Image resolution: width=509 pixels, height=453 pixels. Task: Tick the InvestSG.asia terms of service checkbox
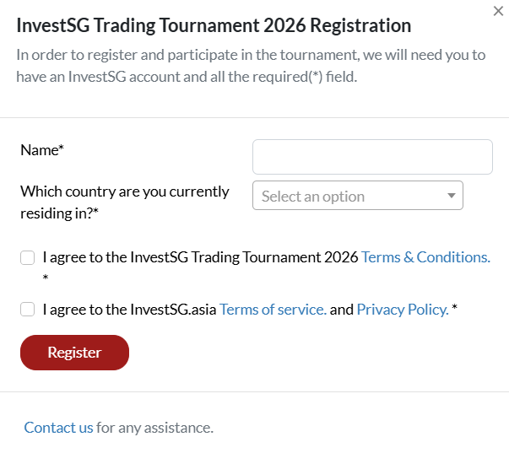point(28,310)
